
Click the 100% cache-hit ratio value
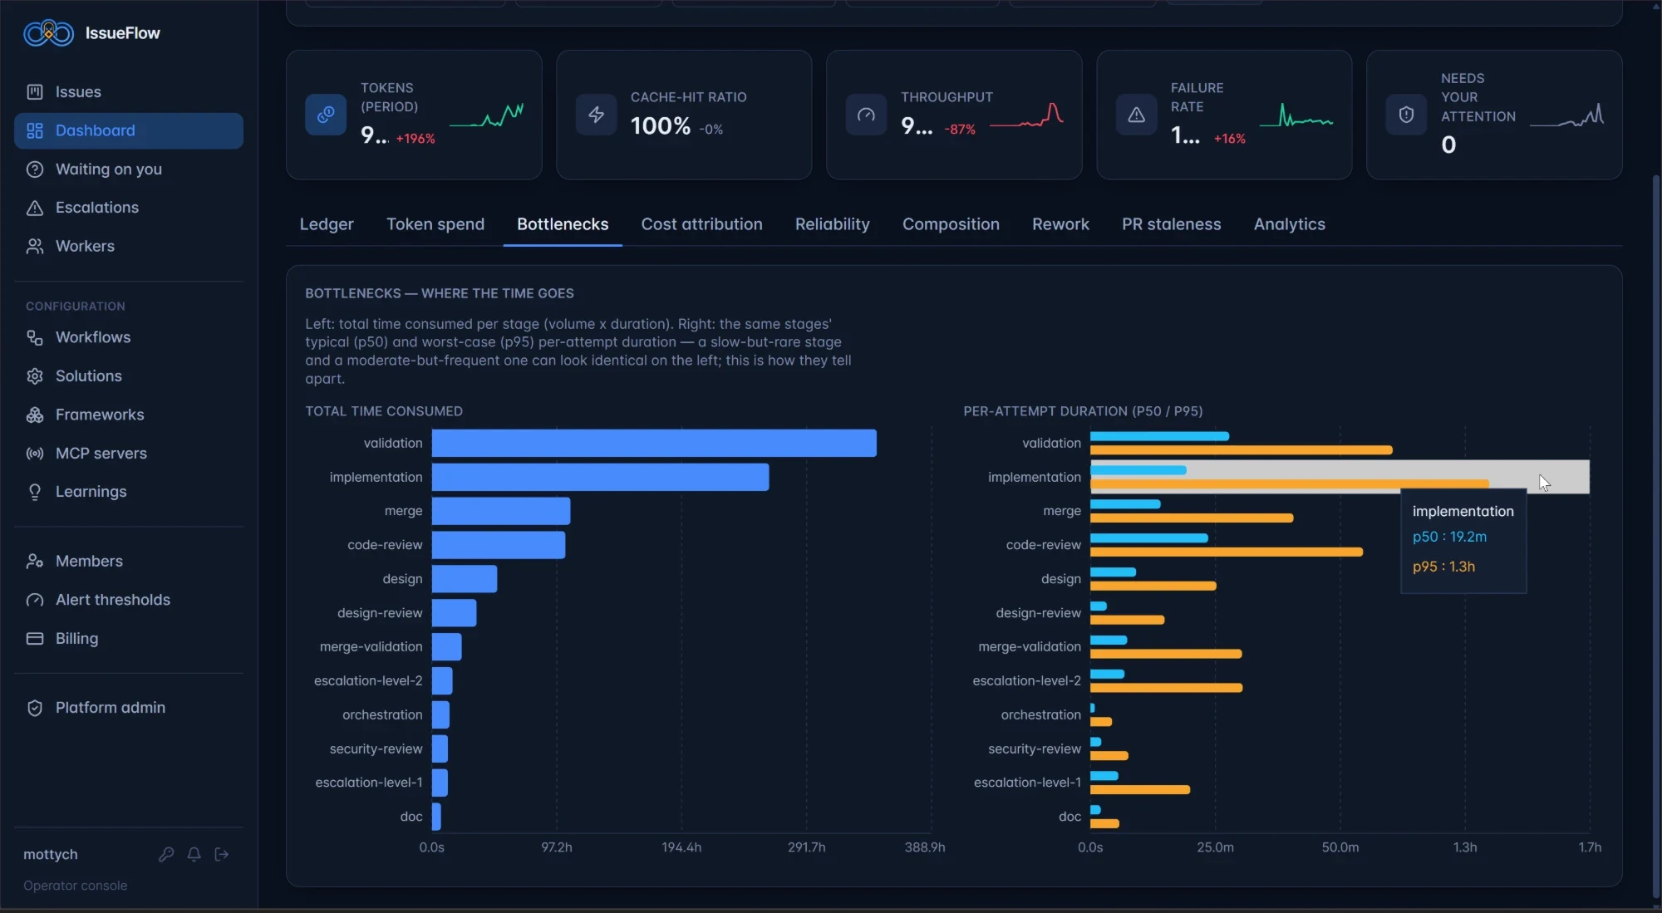[x=661, y=126]
